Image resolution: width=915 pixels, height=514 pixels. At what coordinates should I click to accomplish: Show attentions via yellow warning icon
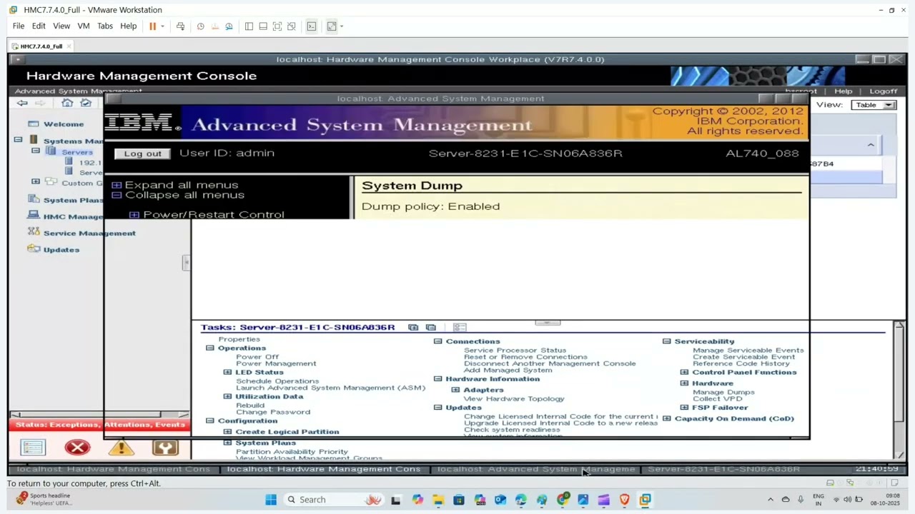pos(122,448)
